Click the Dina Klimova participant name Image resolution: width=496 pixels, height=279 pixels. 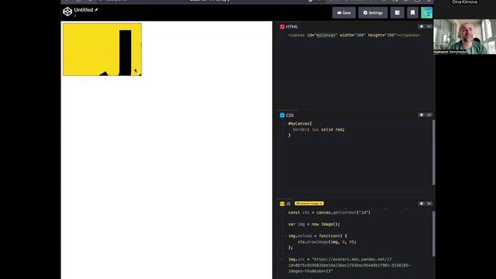[465, 2]
